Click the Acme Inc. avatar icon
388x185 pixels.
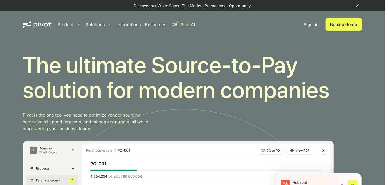(34, 150)
